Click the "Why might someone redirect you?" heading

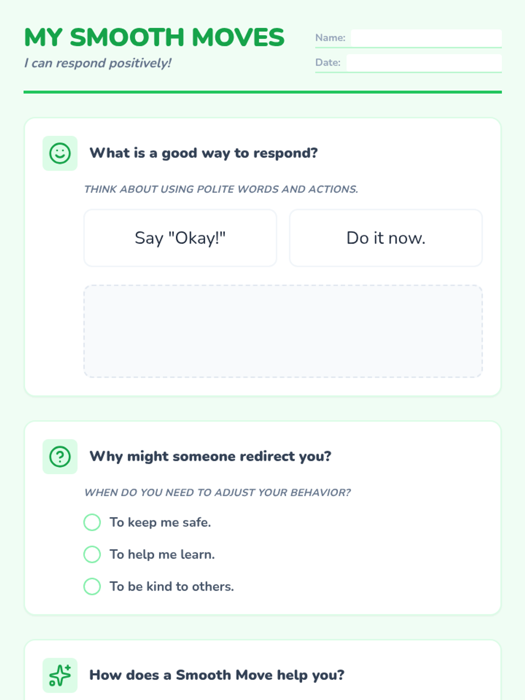210,456
